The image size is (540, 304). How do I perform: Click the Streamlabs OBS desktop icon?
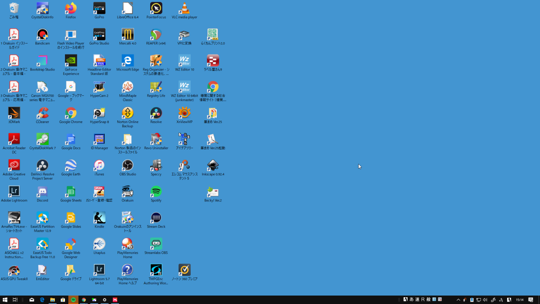156,244
